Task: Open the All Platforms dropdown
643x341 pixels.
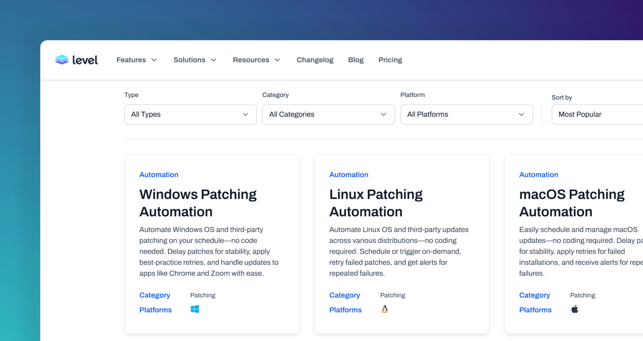Action: (x=467, y=114)
